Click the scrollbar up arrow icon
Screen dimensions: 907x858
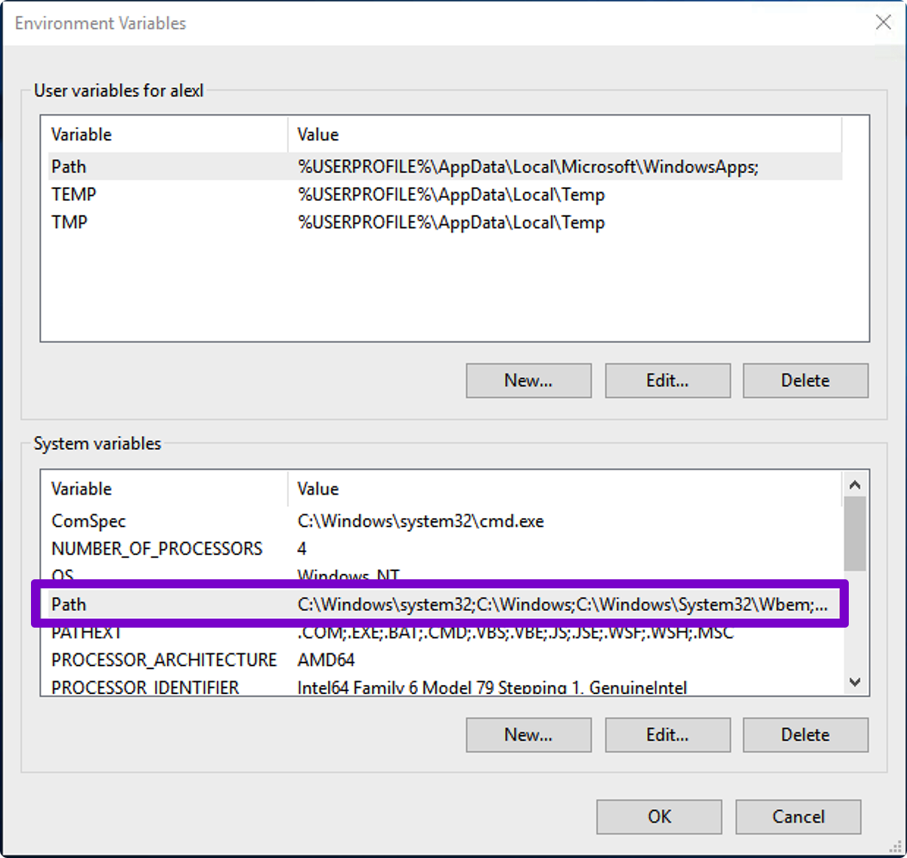tap(855, 484)
